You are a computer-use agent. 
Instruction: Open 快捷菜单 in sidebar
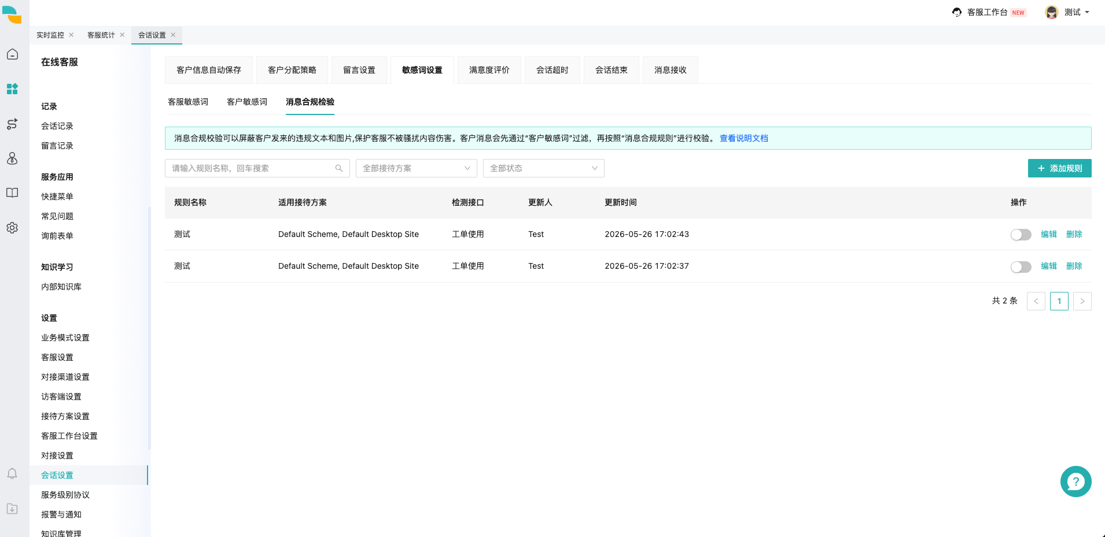click(57, 197)
